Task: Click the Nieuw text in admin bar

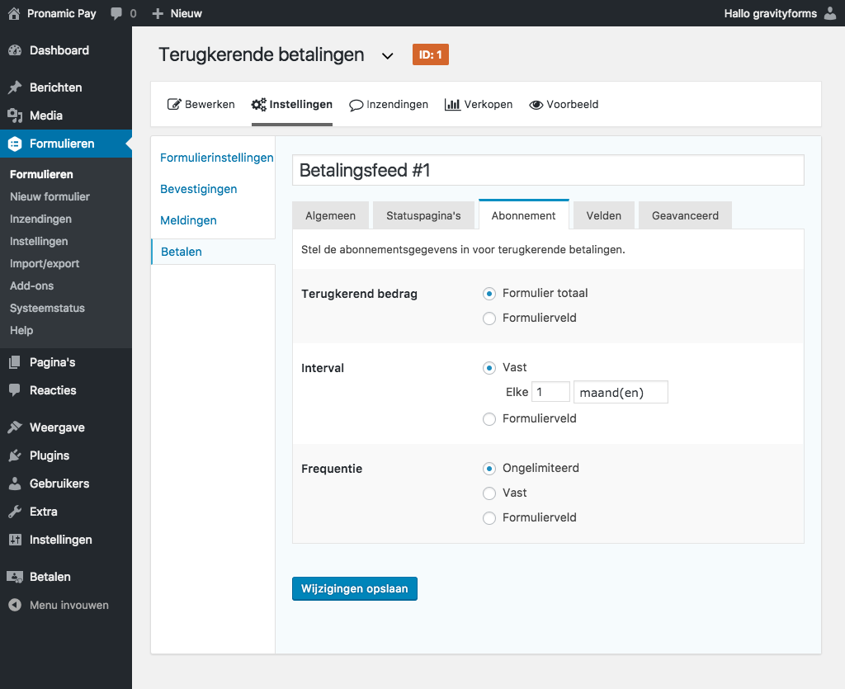Action: click(x=186, y=13)
